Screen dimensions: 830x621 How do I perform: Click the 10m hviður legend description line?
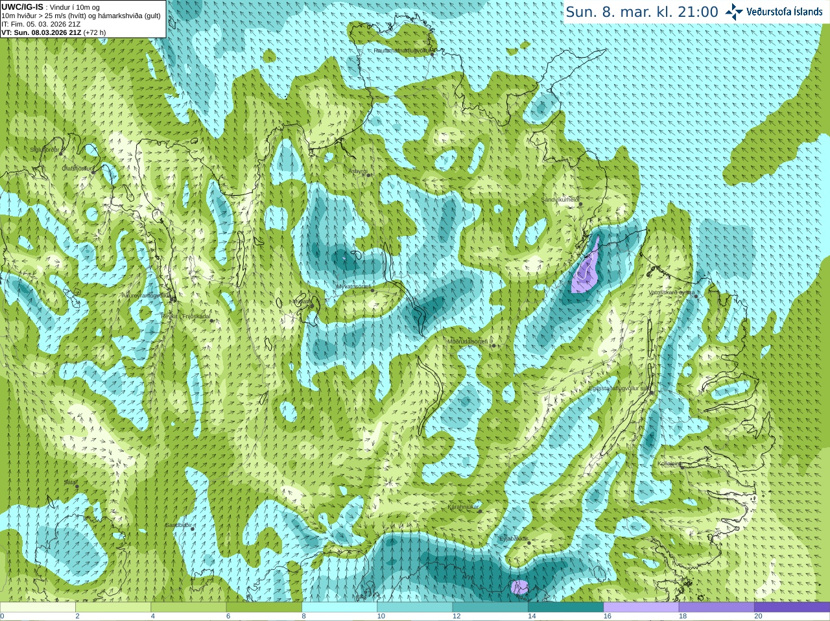click(x=81, y=16)
